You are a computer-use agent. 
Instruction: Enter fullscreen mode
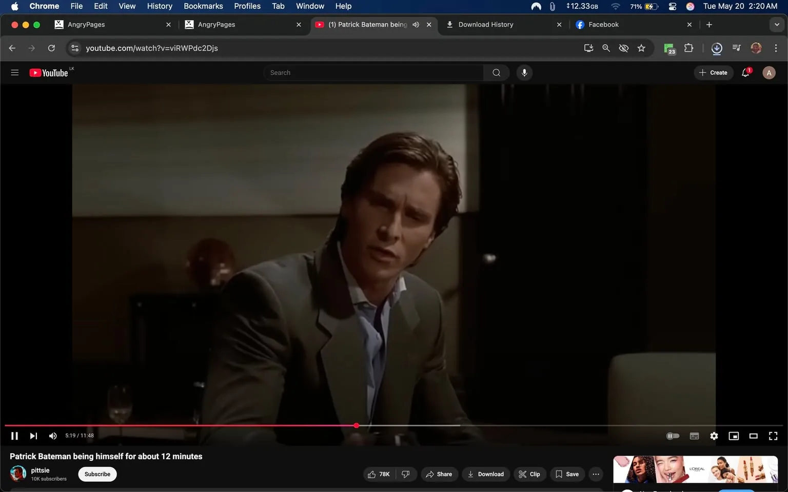pyautogui.click(x=773, y=436)
